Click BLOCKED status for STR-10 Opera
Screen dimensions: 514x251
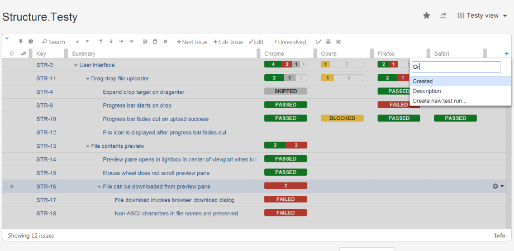pos(342,118)
